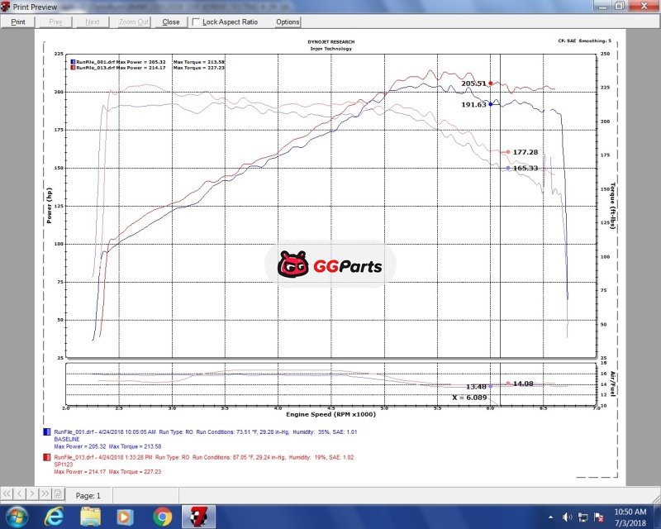Open the Windows Start menu
The width and height of the screenshot is (661, 529).
click(17, 517)
